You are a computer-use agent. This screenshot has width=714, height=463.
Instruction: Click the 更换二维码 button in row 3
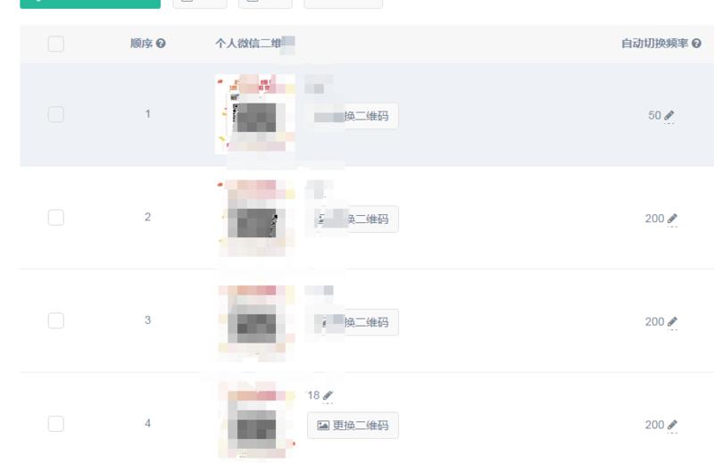click(353, 322)
